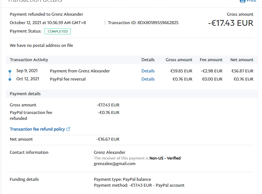
Task: Open the external-link icon beside refund policy
Action: pos(68,129)
